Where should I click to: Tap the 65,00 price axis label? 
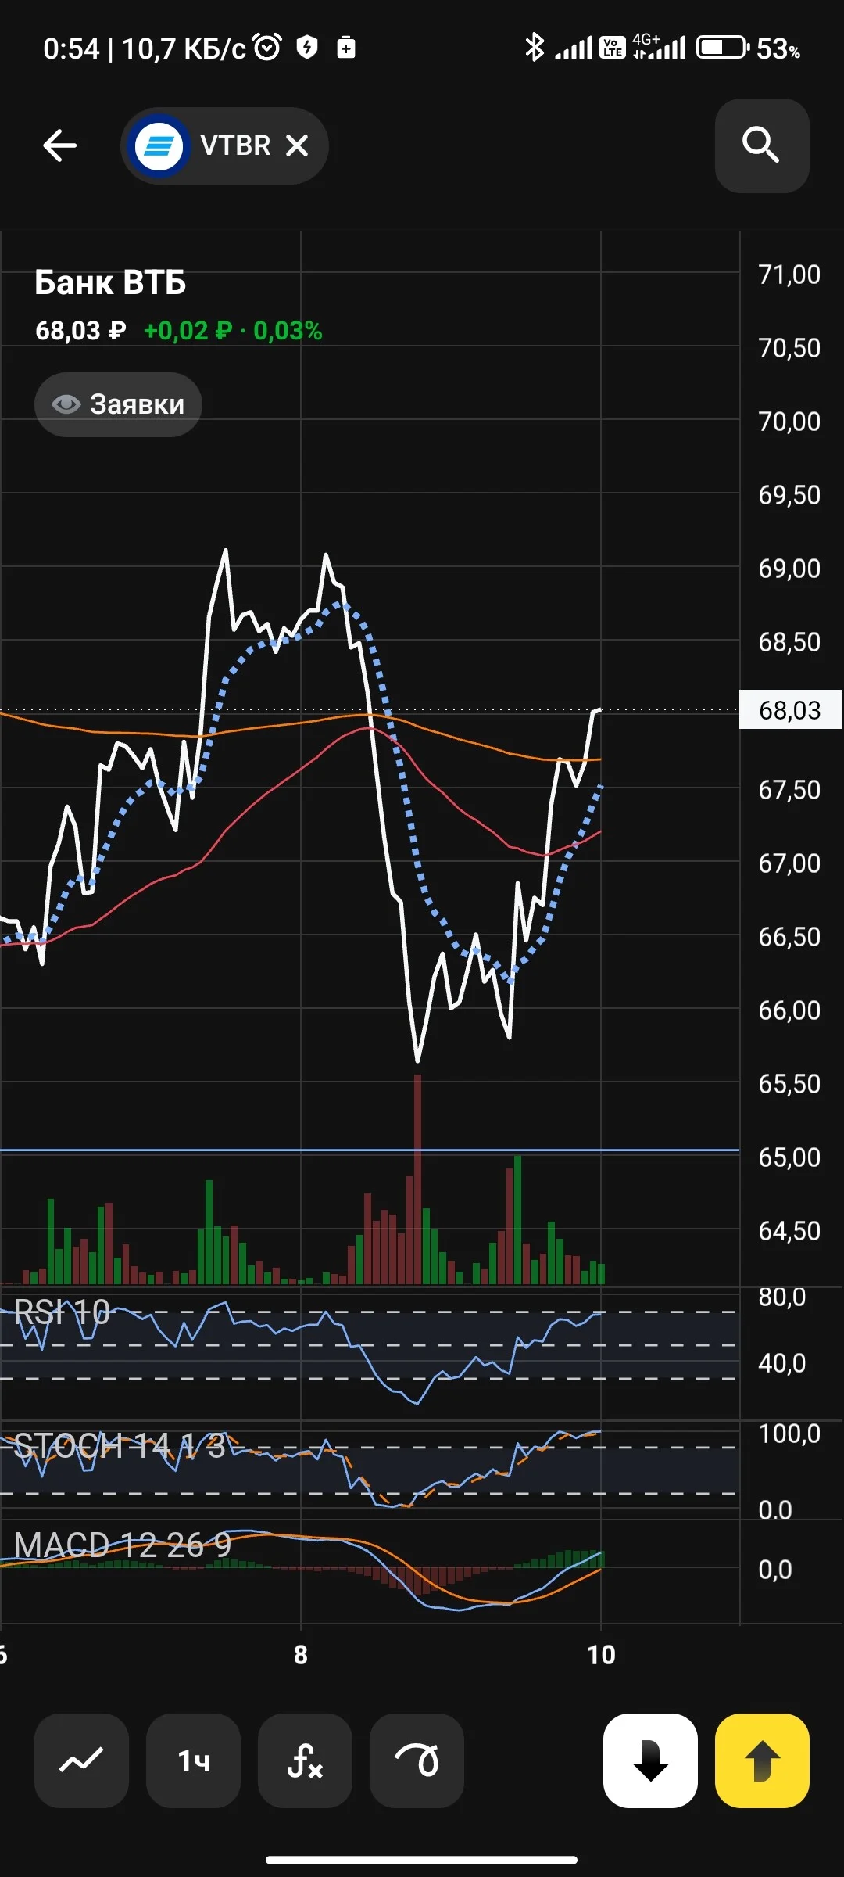tap(789, 1157)
